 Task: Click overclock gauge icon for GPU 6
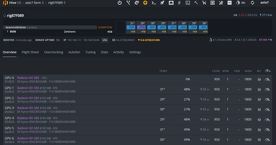(x=267, y=140)
